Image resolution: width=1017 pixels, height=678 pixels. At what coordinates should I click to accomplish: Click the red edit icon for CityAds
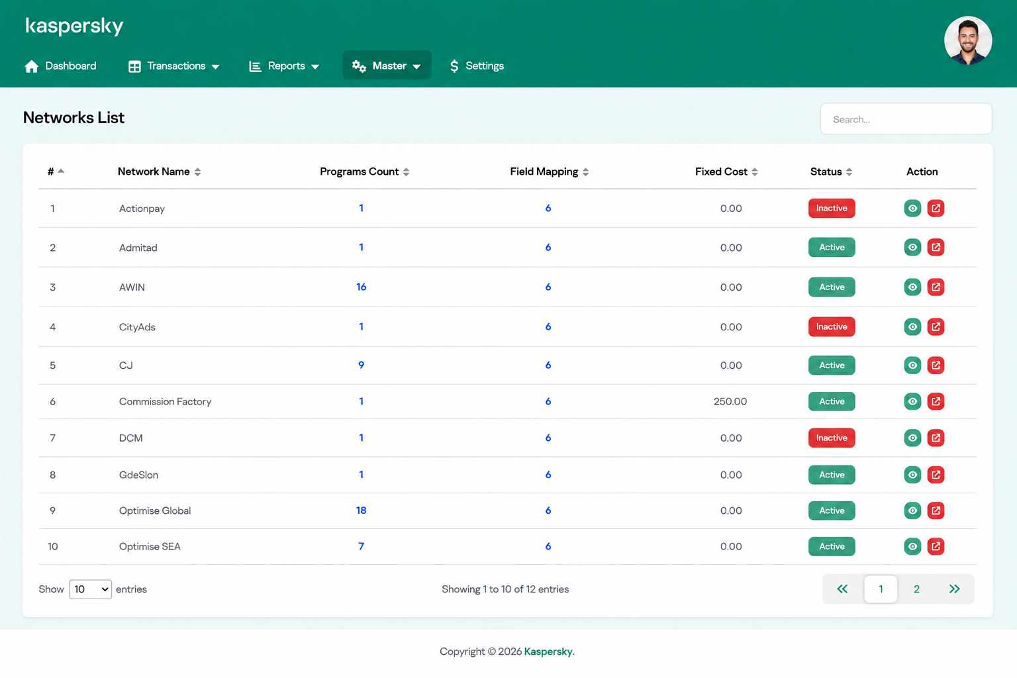(x=936, y=326)
